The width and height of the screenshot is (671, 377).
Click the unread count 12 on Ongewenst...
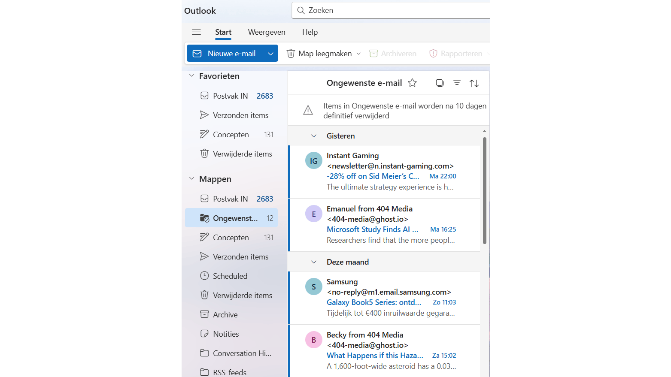[x=270, y=218]
